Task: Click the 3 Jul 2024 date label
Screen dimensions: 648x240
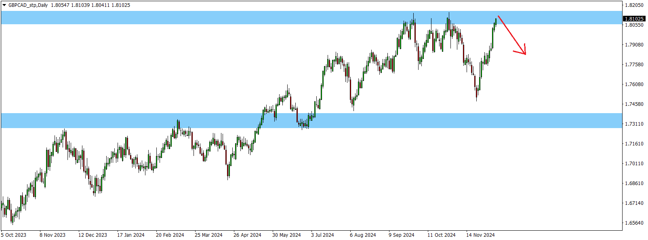Action: click(322, 235)
